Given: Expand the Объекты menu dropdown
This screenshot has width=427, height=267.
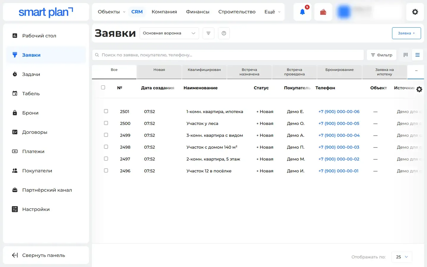Looking at the screenshot, I should click(x=111, y=12).
